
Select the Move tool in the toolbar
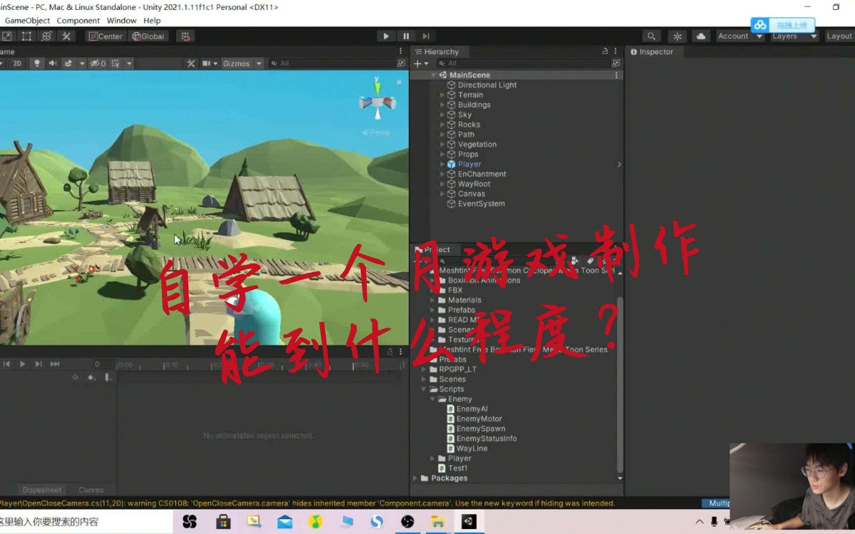click(7, 36)
